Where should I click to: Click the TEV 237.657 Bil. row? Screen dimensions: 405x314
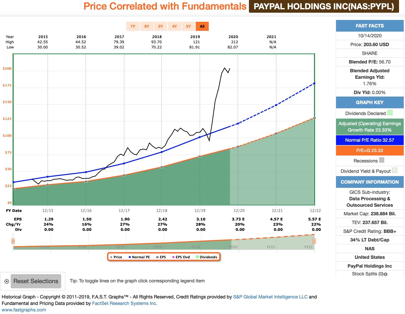coord(370,223)
